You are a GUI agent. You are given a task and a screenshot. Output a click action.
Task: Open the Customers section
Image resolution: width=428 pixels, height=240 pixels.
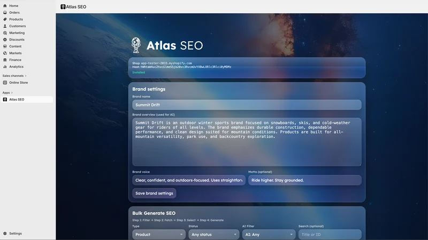pos(18,26)
